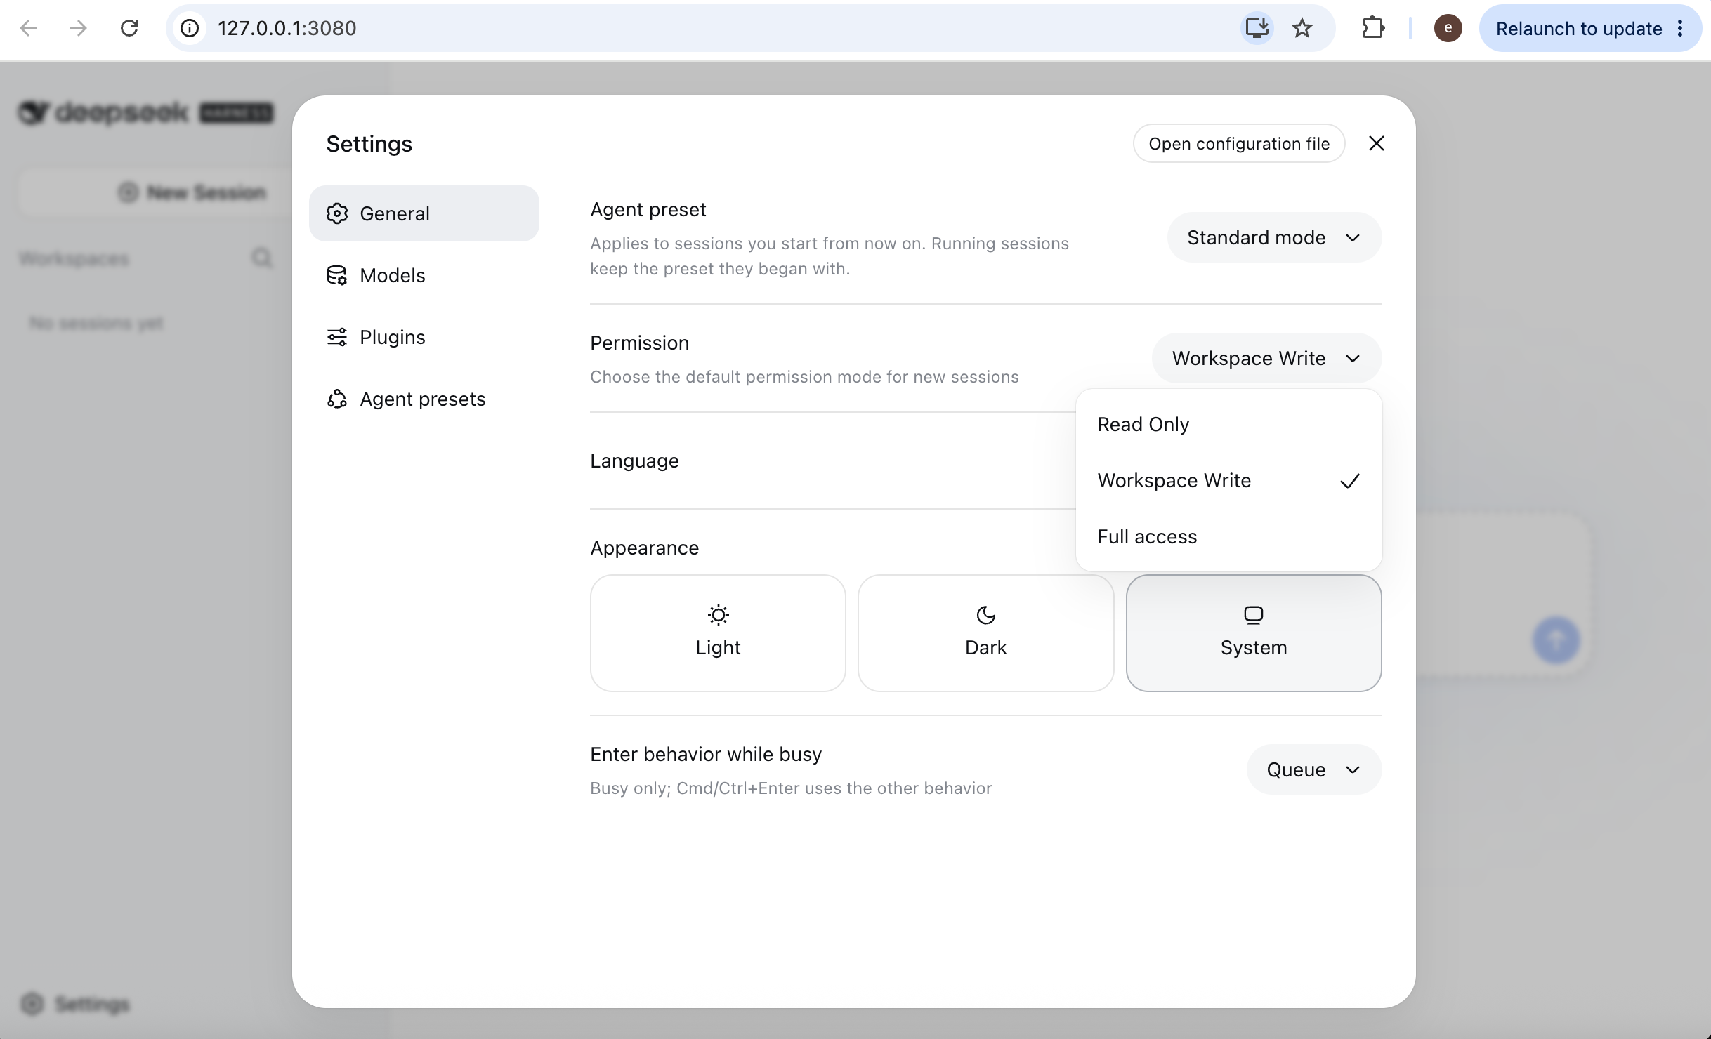
Task: Choose Read Only permission option
Action: point(1229,424)
